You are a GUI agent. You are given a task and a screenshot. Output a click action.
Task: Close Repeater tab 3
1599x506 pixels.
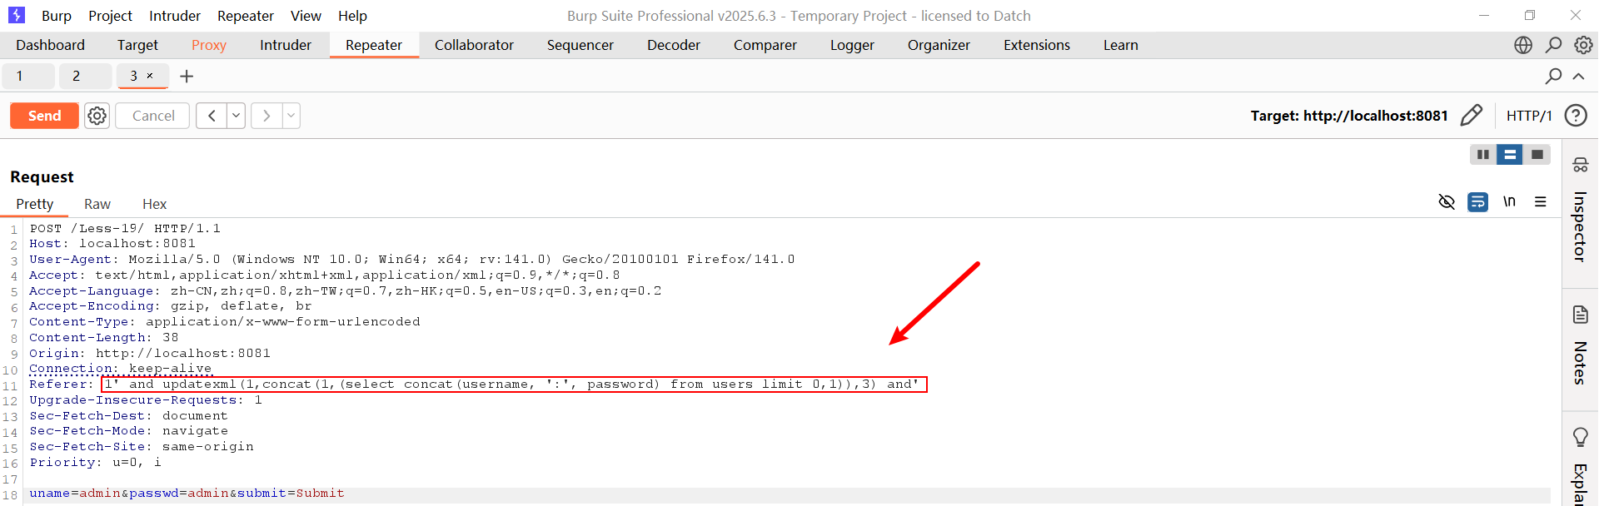point(150,76)
